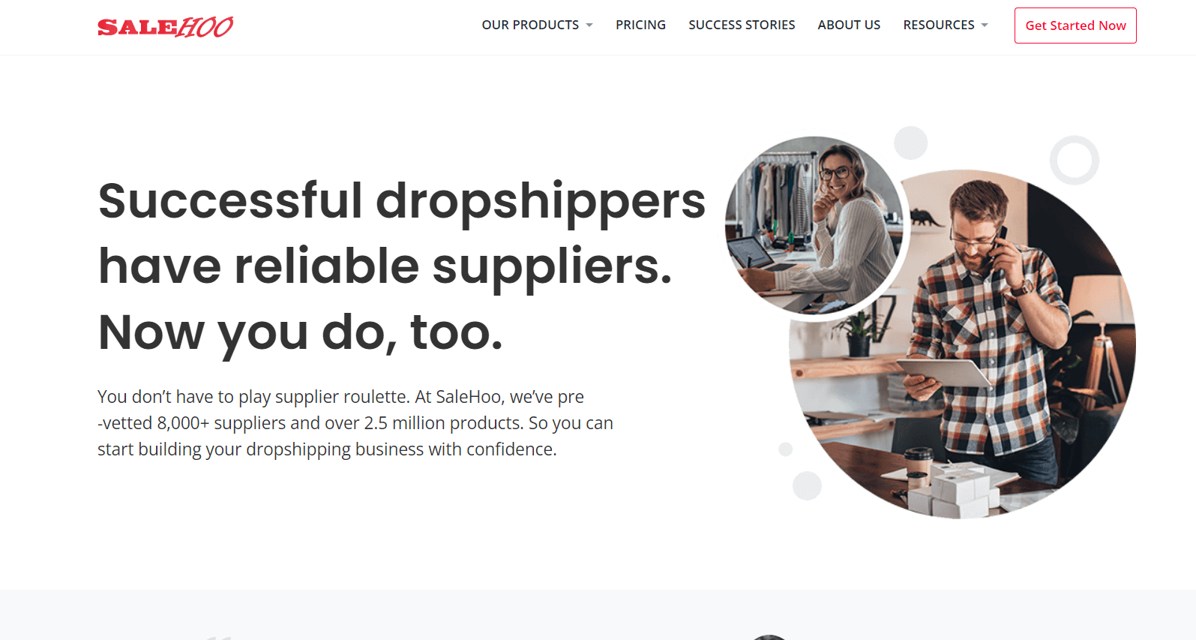Open the Success Stories link
Screen dimensions: 1196x640
(742, 25)
